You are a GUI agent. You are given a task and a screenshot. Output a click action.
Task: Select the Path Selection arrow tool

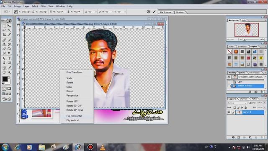click(4, 58)
